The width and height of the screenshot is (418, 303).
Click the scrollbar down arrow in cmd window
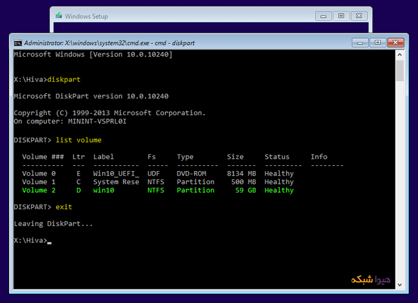[399, 285]
